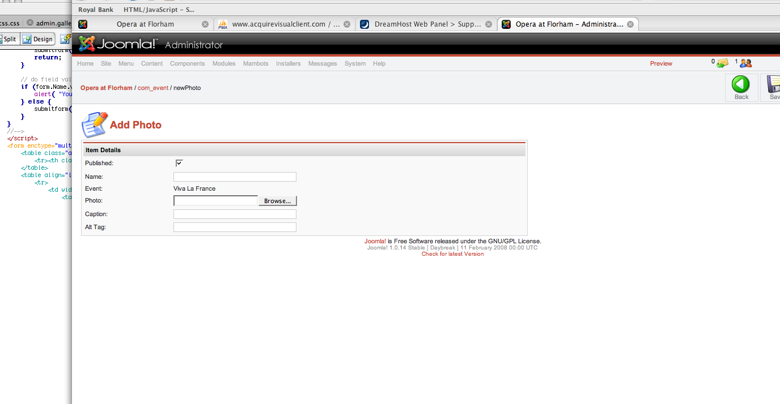Open the Components menu
This screenshot has height=404, width=780.
188,63
